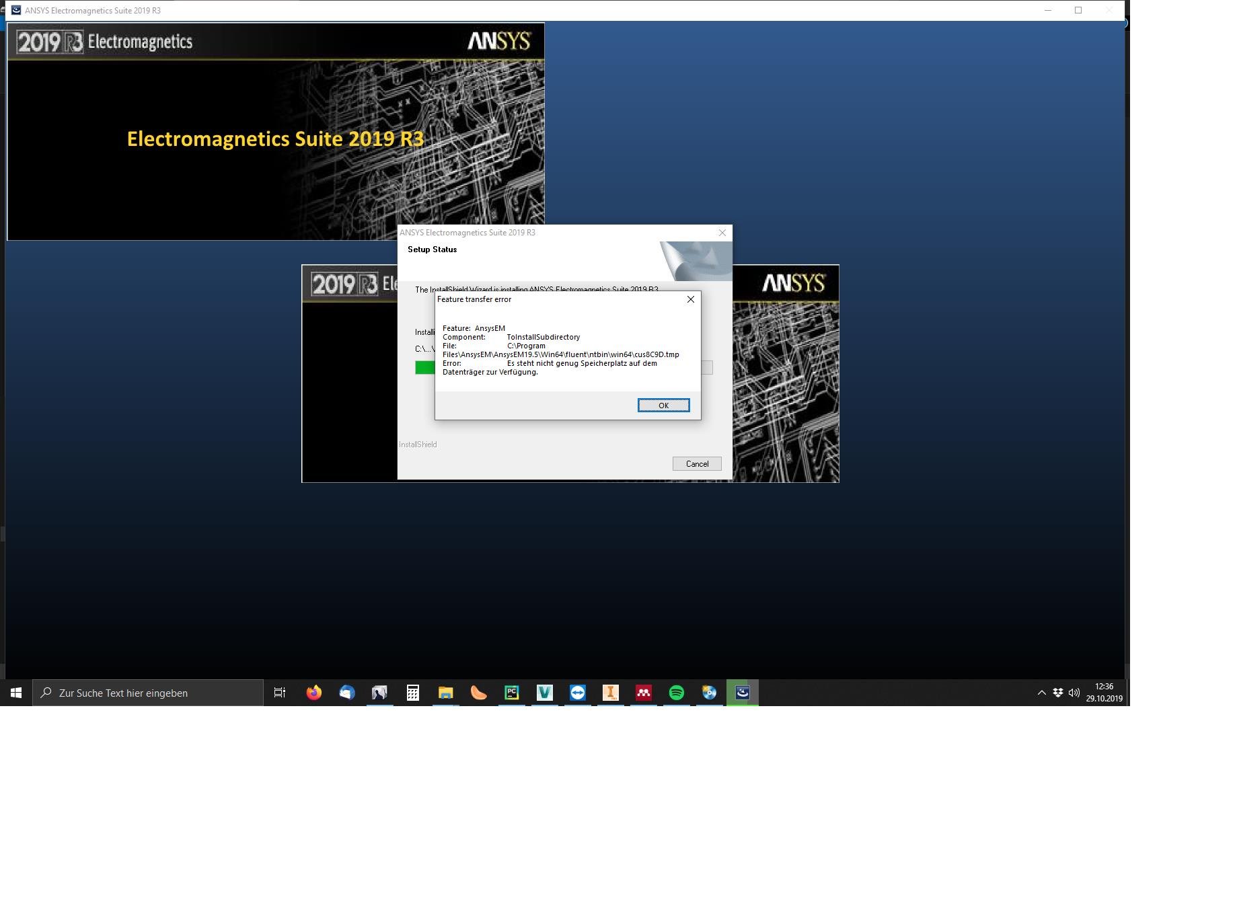The image size is (1235, 920).
Task: Click the 'Feature transfer error' dialog title
Action: [474, 299]
